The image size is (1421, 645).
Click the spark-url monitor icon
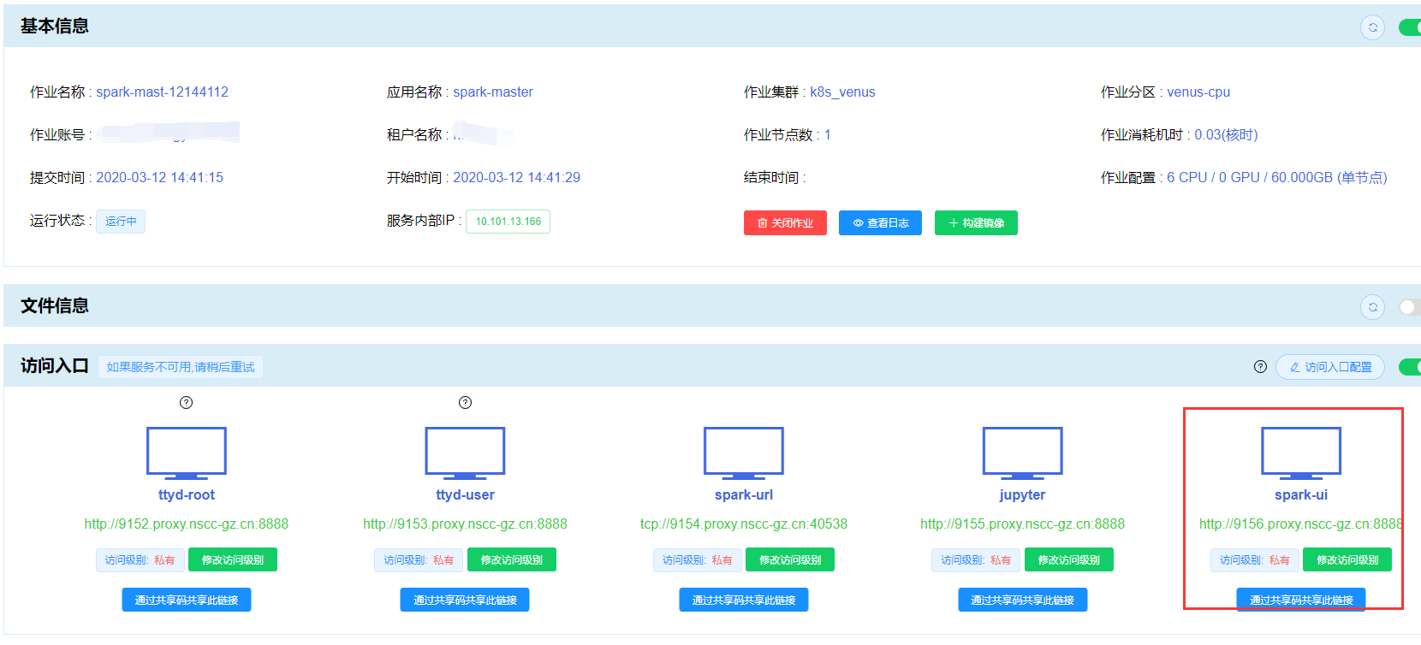[743, 452]
